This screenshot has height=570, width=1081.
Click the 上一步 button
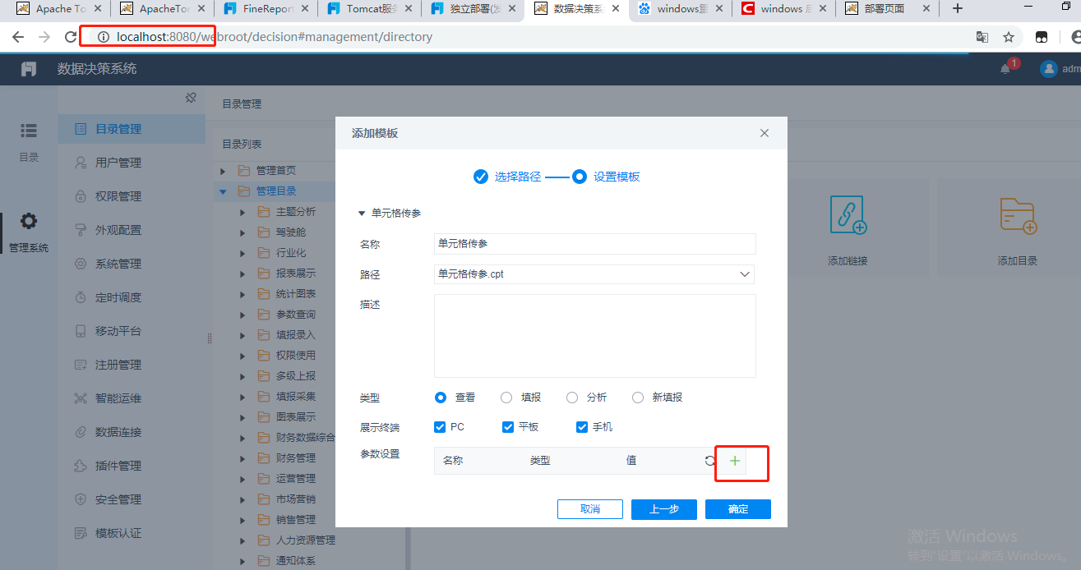click(663, 509)
